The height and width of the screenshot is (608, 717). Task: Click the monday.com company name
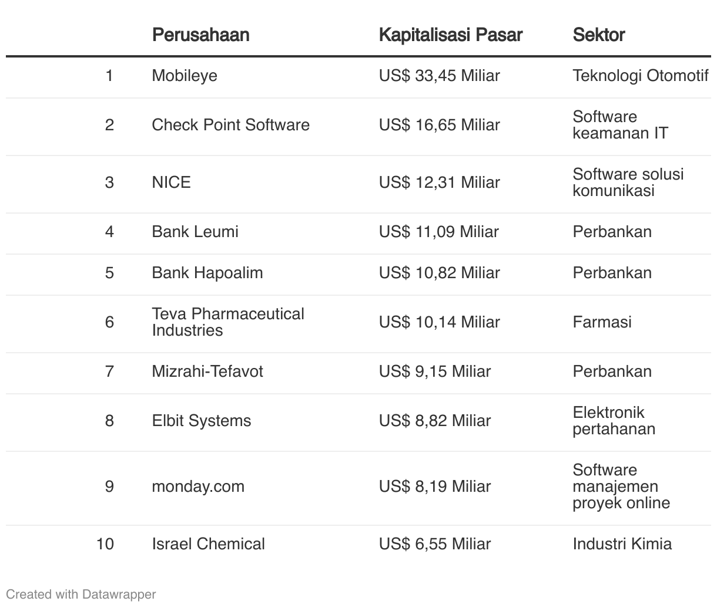pos(198,487)
